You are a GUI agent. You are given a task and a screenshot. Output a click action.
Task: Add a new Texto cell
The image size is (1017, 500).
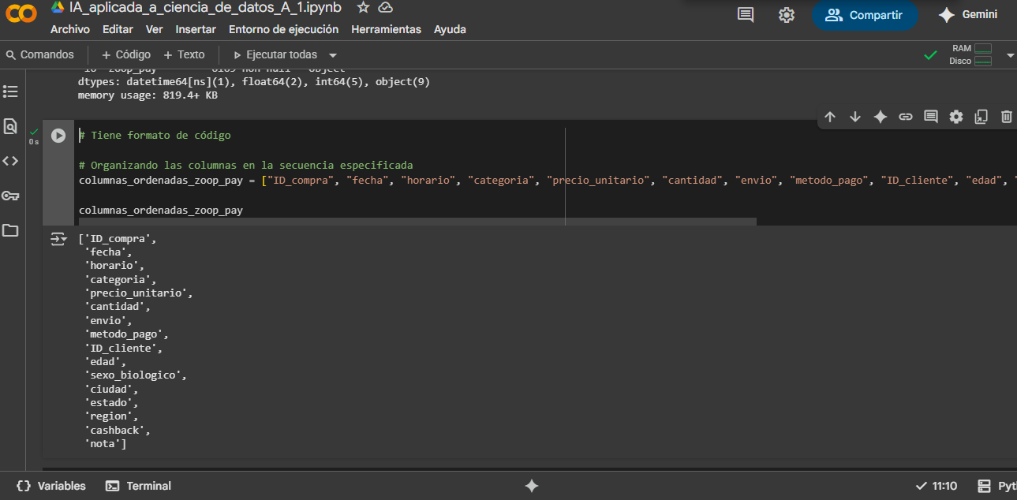pyautogui.click(x=184, y=54)
